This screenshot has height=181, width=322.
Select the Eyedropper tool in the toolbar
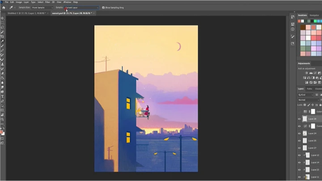3,41
